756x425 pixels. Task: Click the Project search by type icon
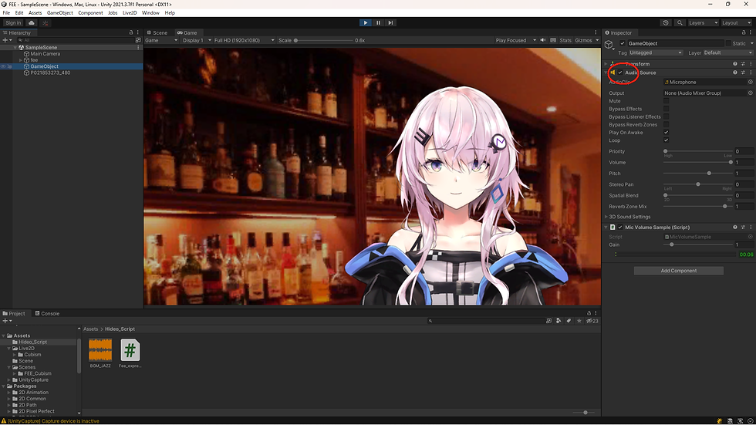click(559, 320)
